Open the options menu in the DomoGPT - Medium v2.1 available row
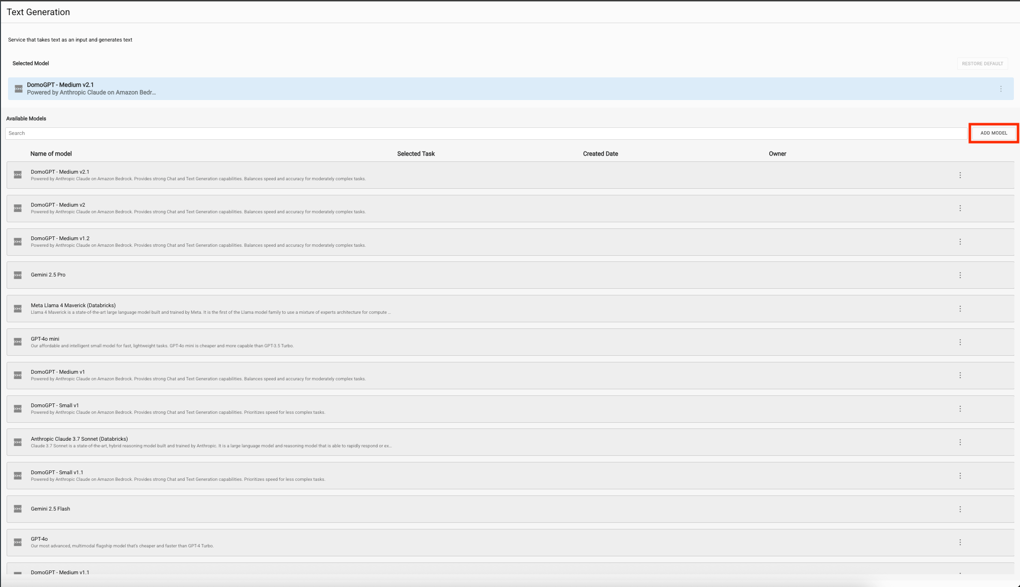1020x587 pixels. 960,175
